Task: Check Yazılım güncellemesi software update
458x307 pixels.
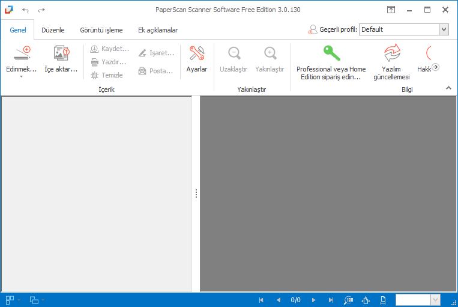Action: (392, 62)
